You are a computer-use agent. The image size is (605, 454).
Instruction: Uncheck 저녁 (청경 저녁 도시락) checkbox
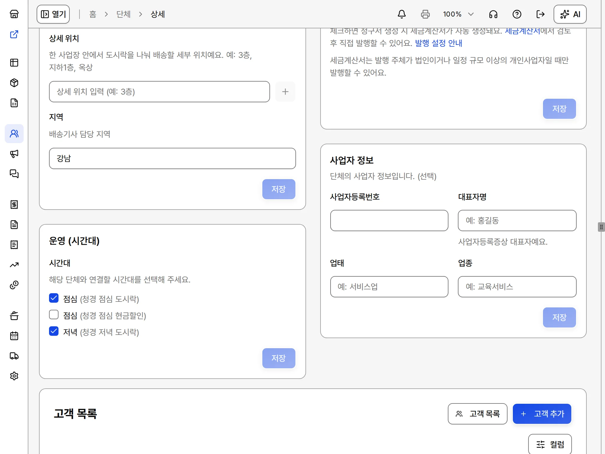click(54, 331)
